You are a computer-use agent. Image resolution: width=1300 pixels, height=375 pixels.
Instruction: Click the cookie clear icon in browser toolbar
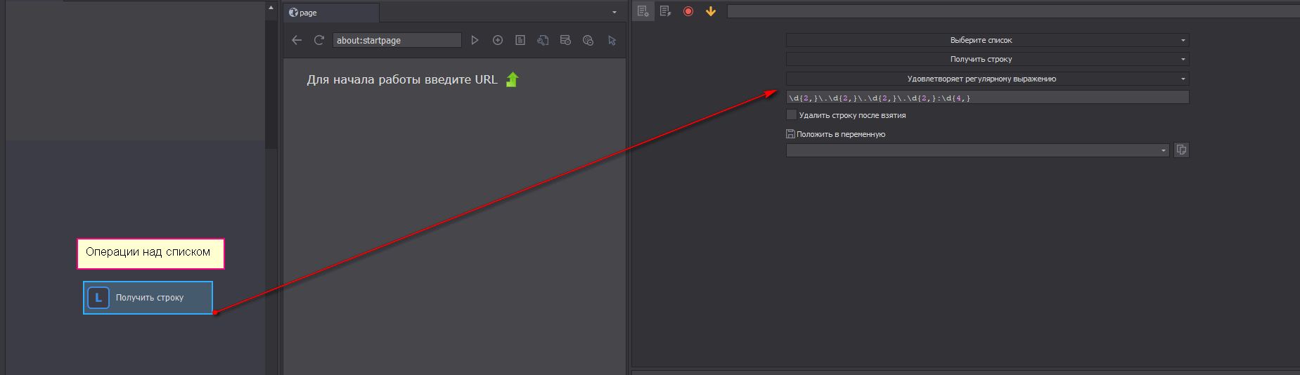[x=588, y=40]
